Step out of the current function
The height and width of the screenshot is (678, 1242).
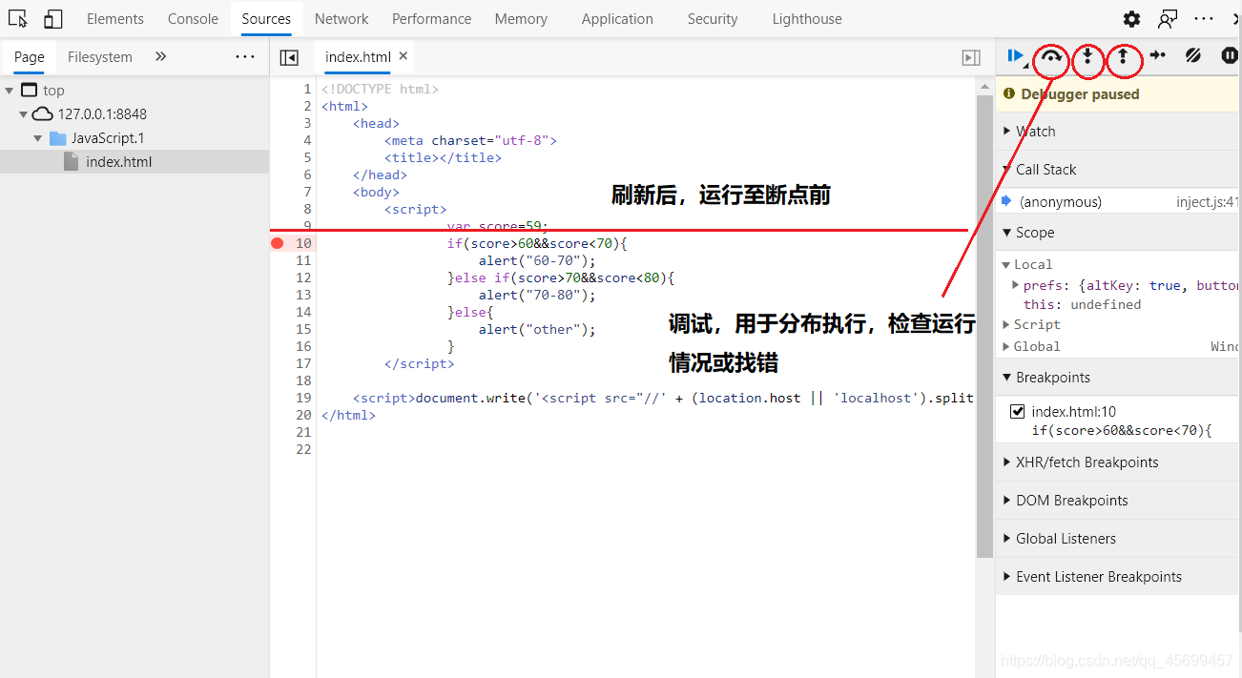pos(1123,57)
